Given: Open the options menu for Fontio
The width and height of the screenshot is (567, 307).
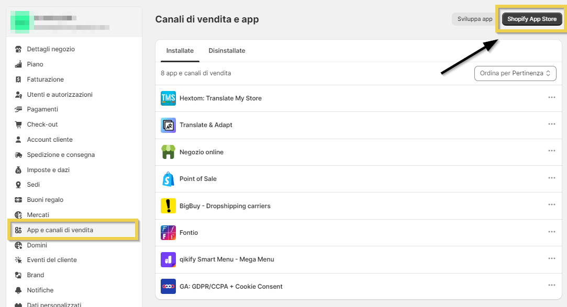Looking at the screenshot, I should pyautogui.click(x=551, y=232).
